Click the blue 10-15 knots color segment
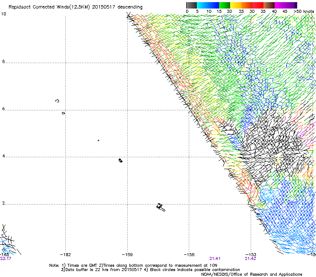The width and height of the screenshot is (316, 277). click(x=214, y=6)
